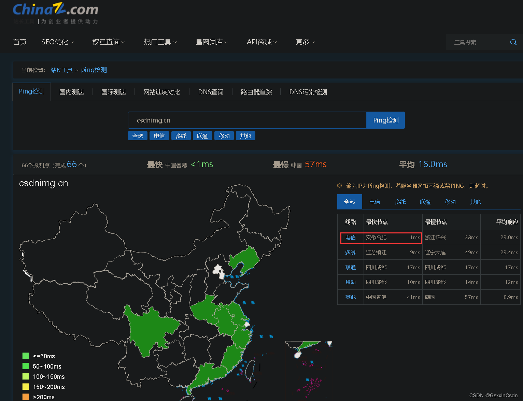Open the 移动 link in the table row
This screenshot has height=401, width=523.
tap(351, 282)
